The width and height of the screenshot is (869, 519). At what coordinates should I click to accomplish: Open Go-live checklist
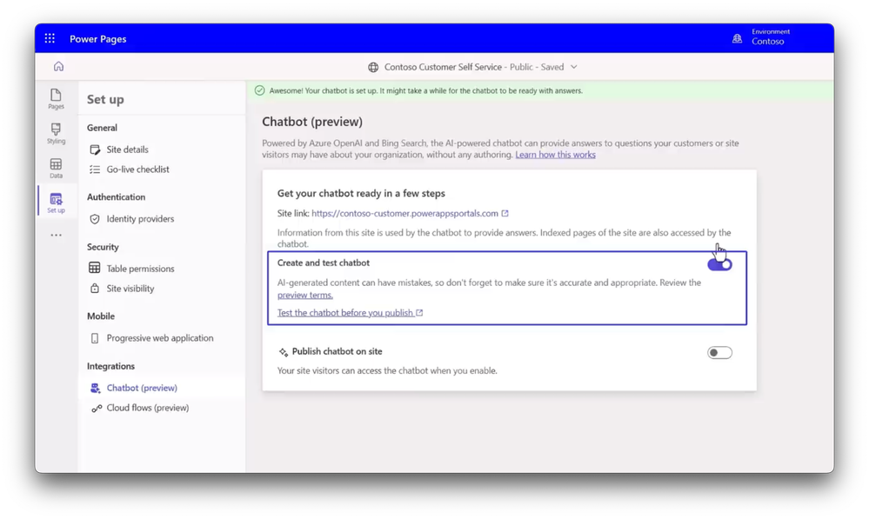138,170
